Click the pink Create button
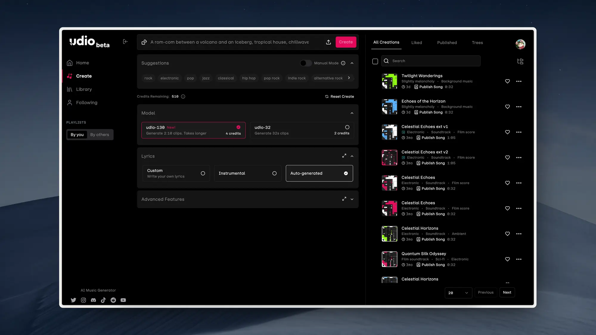 pos(346,42)
